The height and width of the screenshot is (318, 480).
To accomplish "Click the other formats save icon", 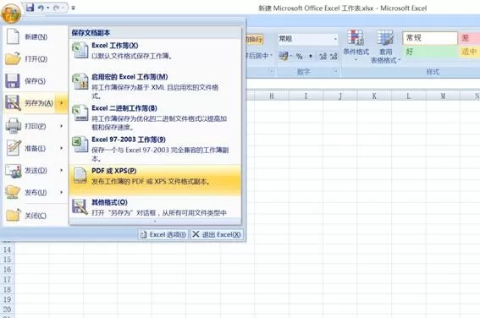I will click(80, 206).
